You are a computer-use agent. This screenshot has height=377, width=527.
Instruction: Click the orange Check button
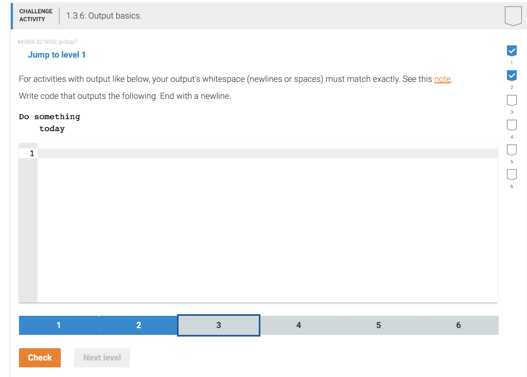pyautogui.click(x=40, y=357)
